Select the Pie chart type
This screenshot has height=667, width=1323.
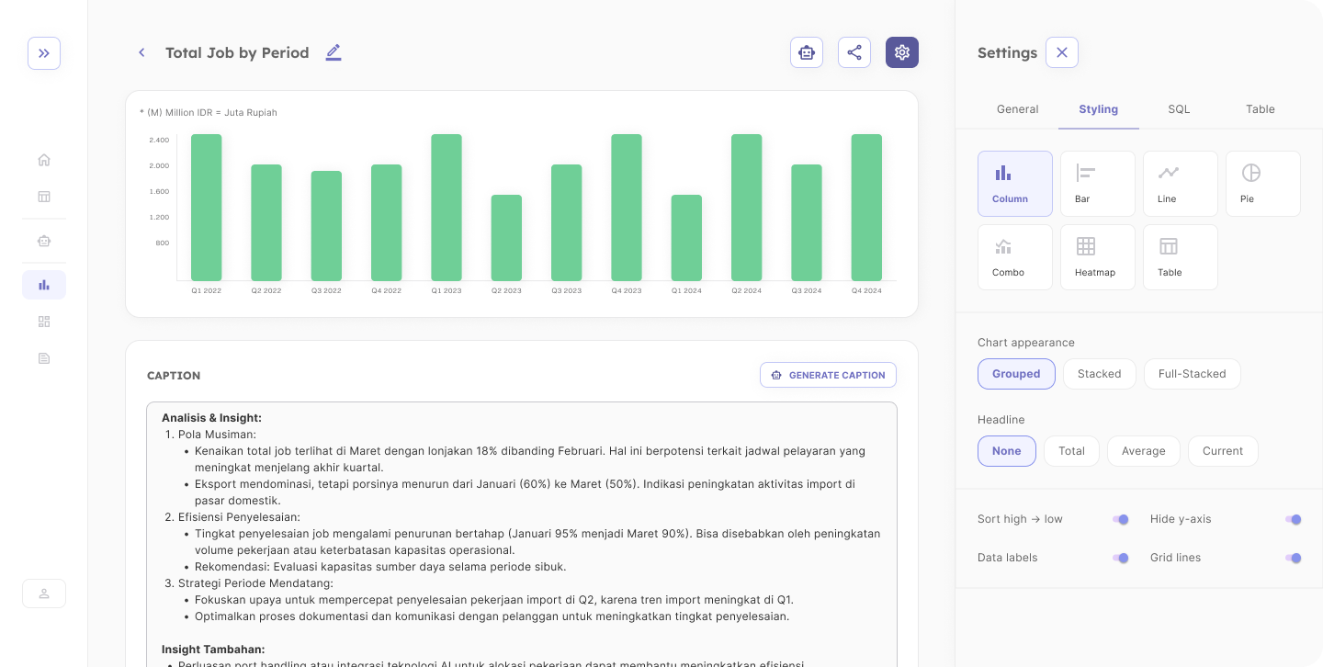(x=1263, y=184)
